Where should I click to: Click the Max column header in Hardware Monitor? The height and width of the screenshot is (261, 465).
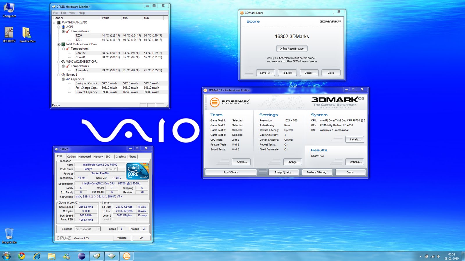pyautogui.click(x=153, y=18)
